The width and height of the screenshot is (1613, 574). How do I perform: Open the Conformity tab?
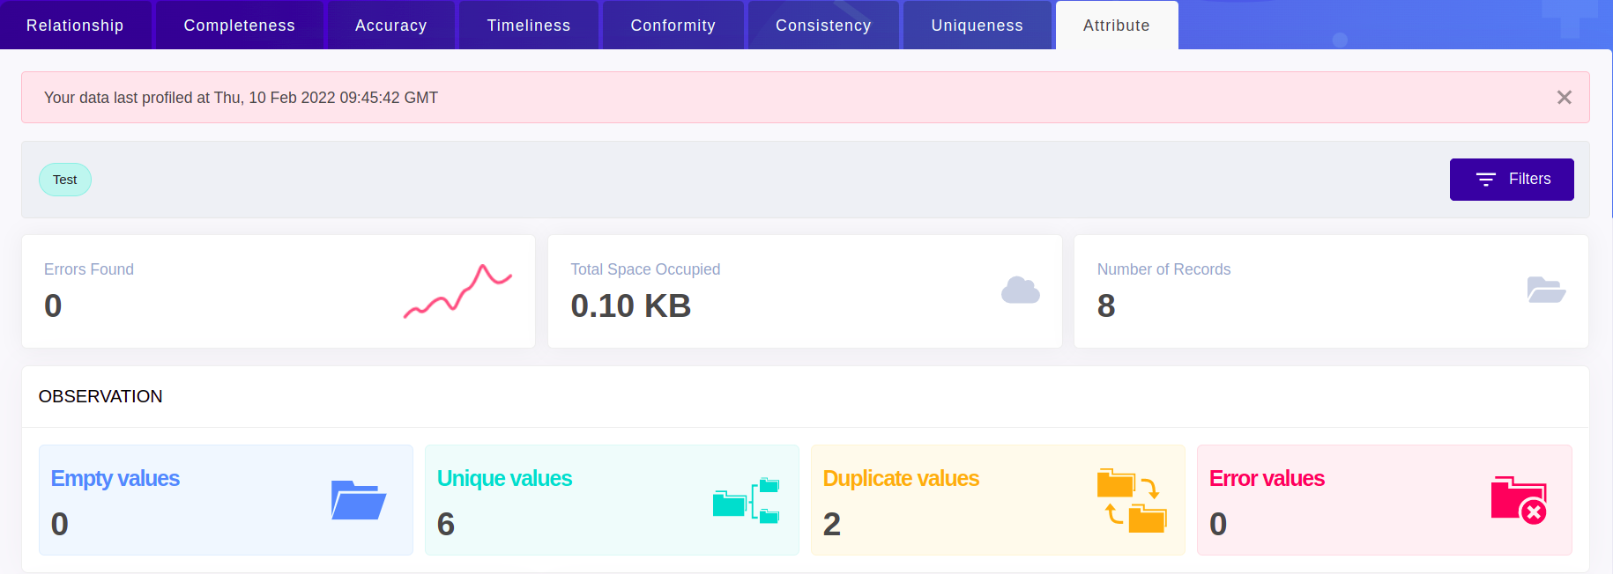click(673, 26)
